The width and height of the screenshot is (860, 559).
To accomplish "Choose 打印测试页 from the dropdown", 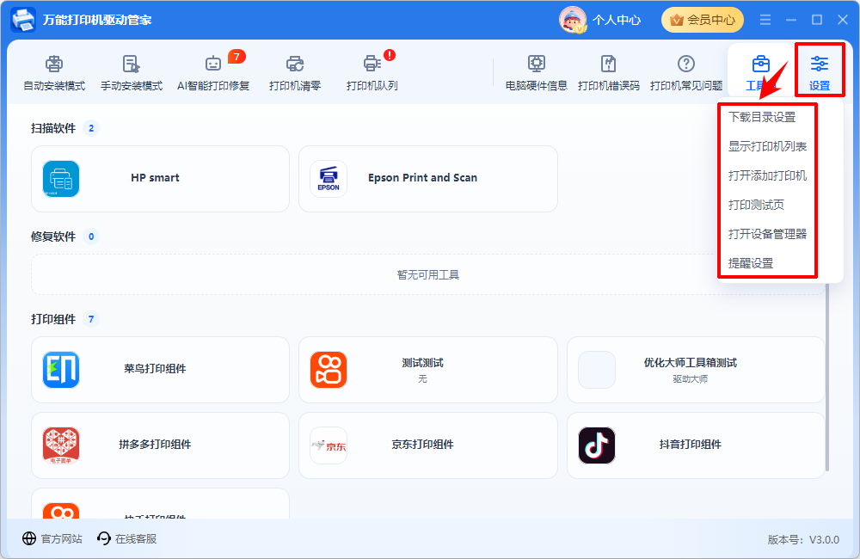I will pos(756,205).
